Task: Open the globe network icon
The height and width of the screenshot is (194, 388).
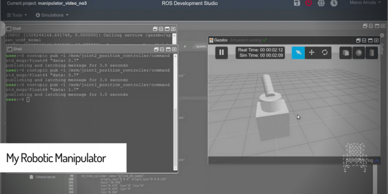Action: 321,3
